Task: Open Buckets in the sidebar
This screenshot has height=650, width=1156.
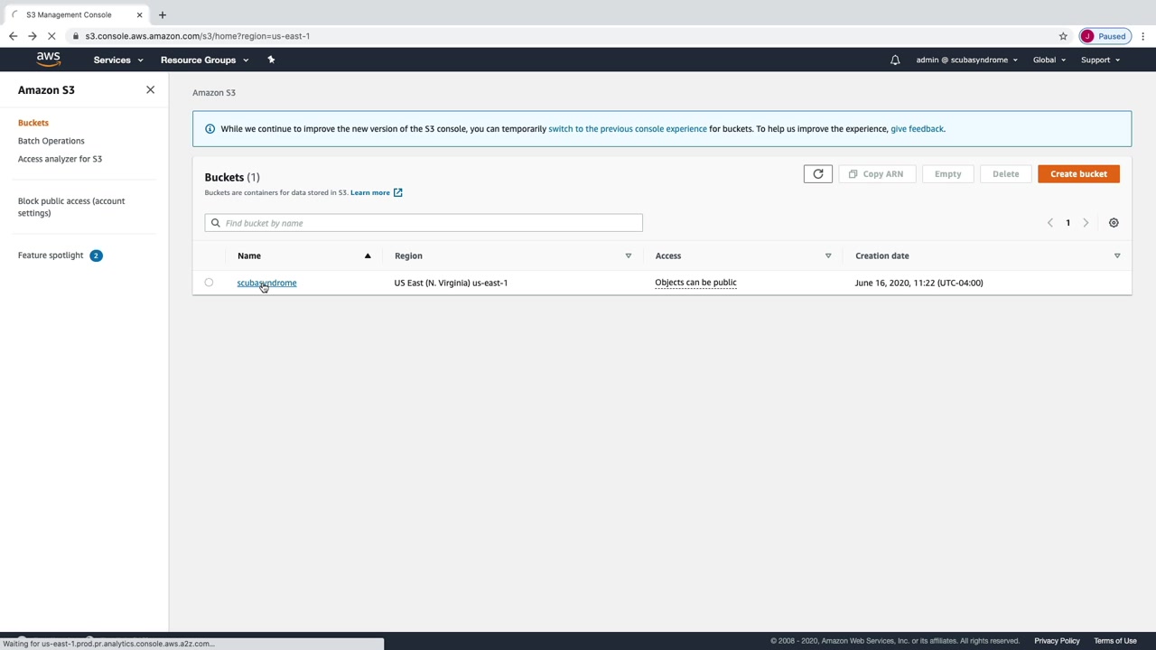Action: pos(33,123)
